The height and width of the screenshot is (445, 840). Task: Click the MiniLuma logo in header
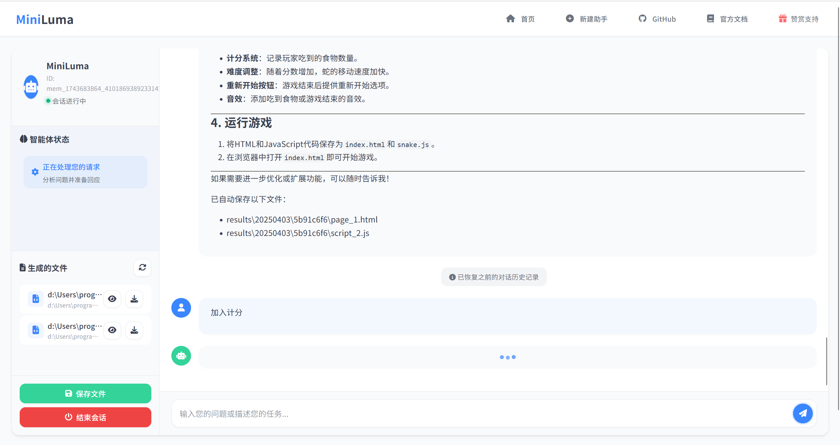[45, 20]
